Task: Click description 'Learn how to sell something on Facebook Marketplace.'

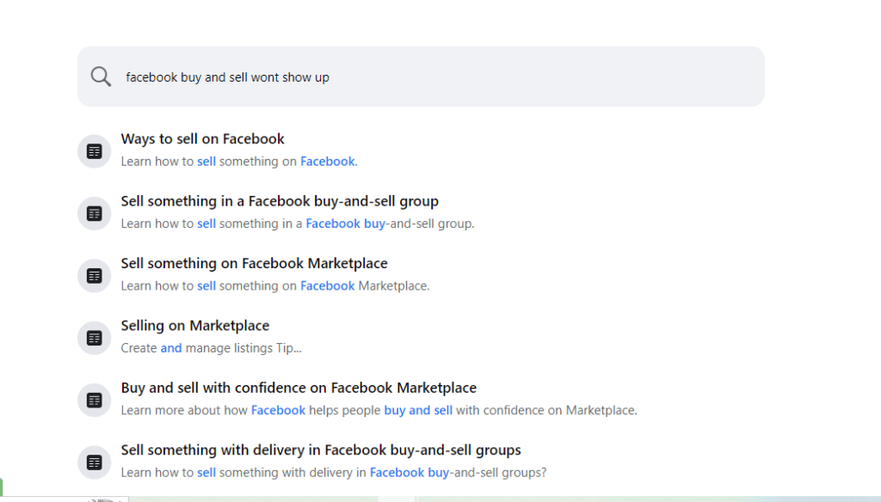Action: click(x=275, y=286)
